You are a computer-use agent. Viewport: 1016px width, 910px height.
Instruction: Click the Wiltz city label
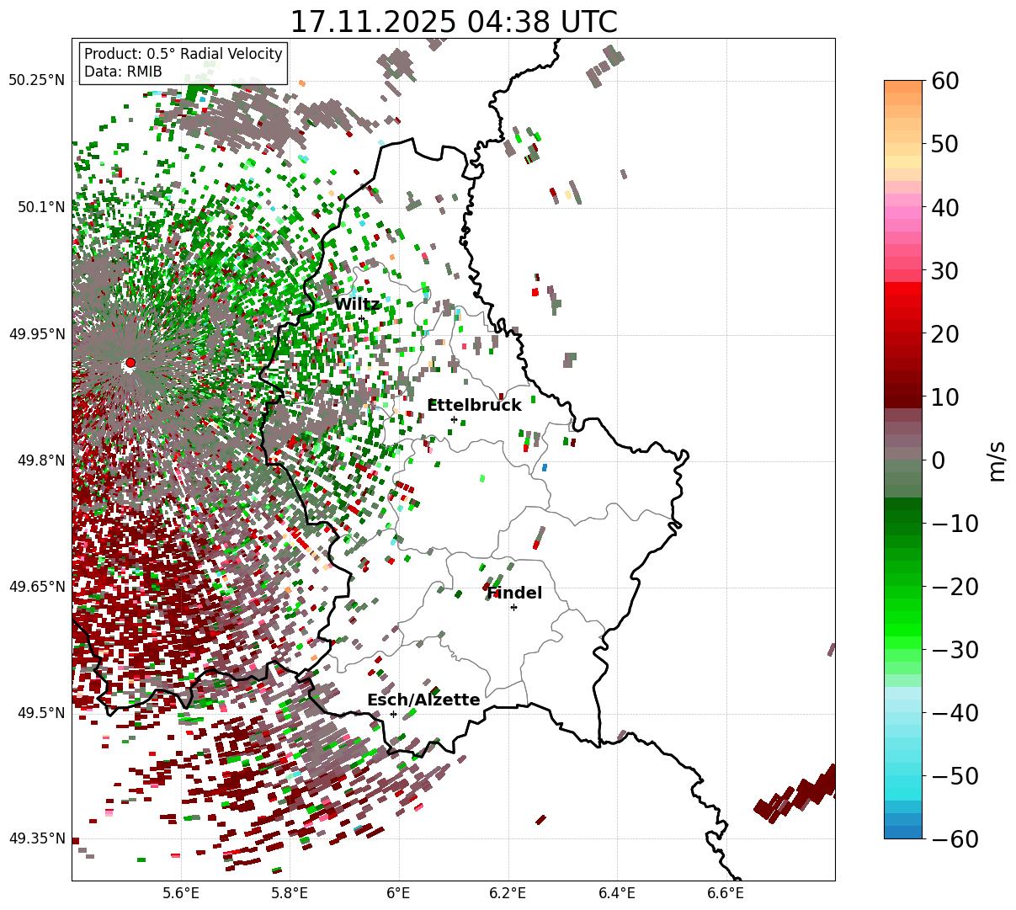357,305
